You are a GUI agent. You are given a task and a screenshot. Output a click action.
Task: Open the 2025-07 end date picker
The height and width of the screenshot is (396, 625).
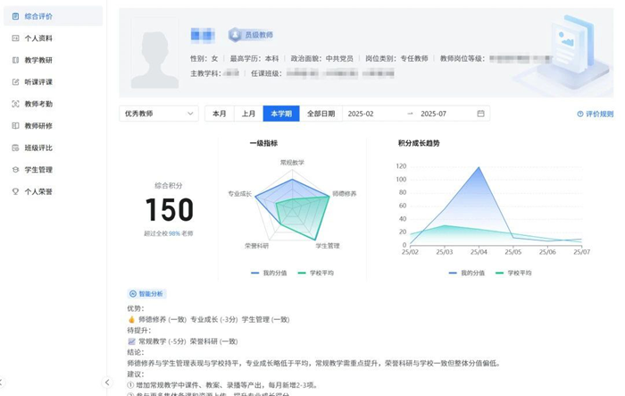(433, 114)
